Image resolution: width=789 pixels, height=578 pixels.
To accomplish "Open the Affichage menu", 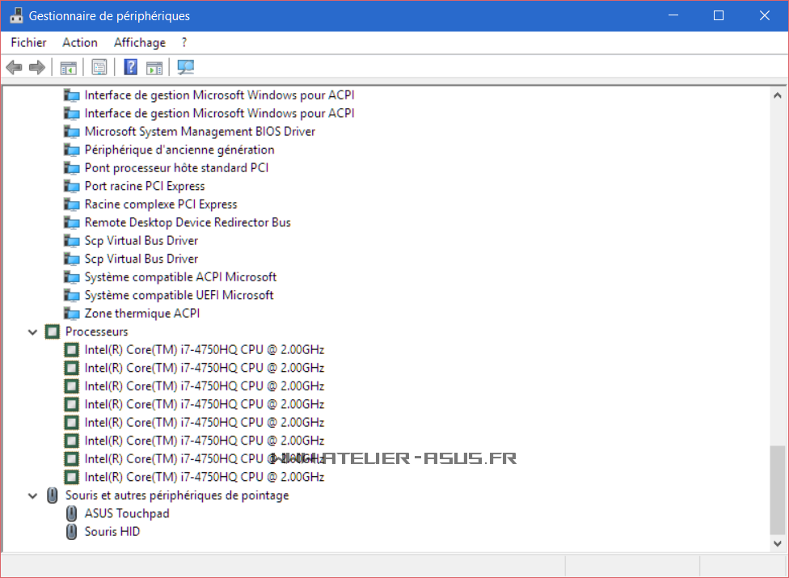I will click(x=139, y=42).
